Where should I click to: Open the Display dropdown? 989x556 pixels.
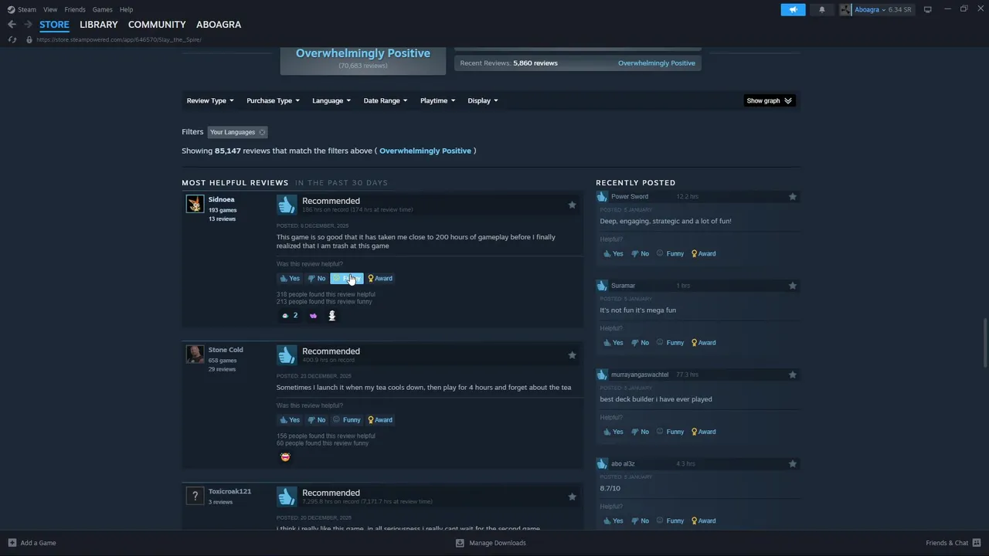click(483, 101)
